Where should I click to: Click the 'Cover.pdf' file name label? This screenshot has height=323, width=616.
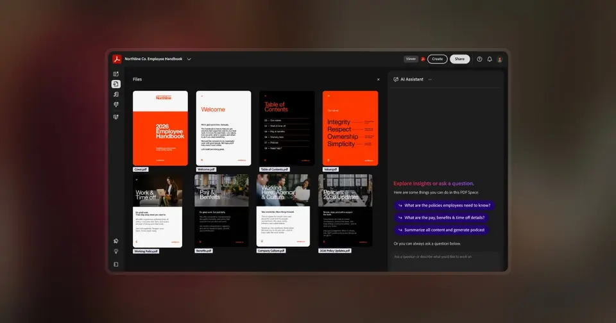[141, 170]
